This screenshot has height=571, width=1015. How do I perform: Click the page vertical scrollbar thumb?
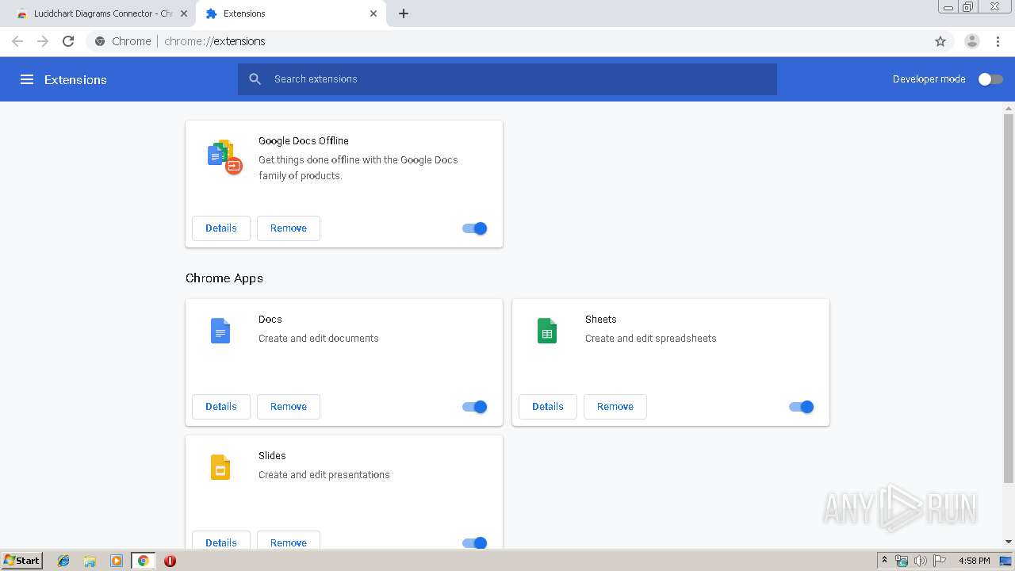(x=1009, y=298)
